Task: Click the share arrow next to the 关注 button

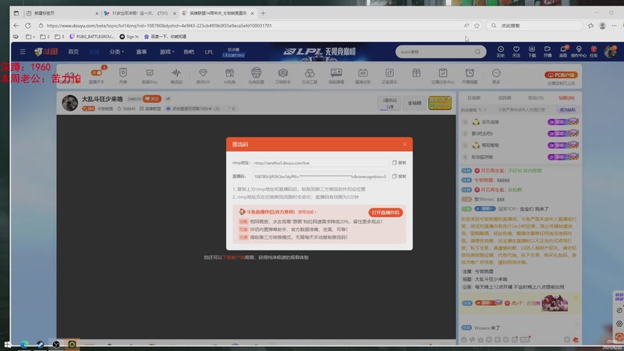Action: tap(168, 99)
